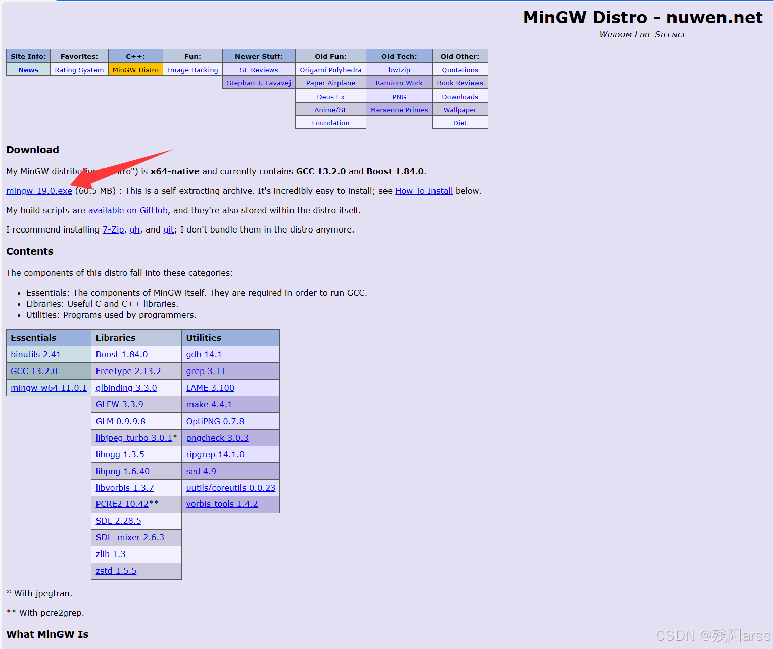Viewport: 773px width, 649px height.
Task: Open GLFW 3.3.9 link
Action: [119, 404]
